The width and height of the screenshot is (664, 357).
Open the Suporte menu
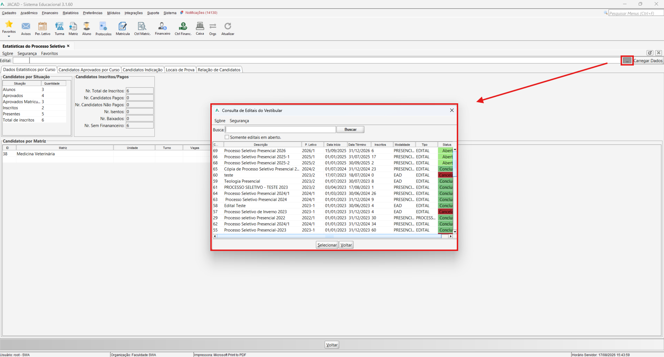point(153,13)
